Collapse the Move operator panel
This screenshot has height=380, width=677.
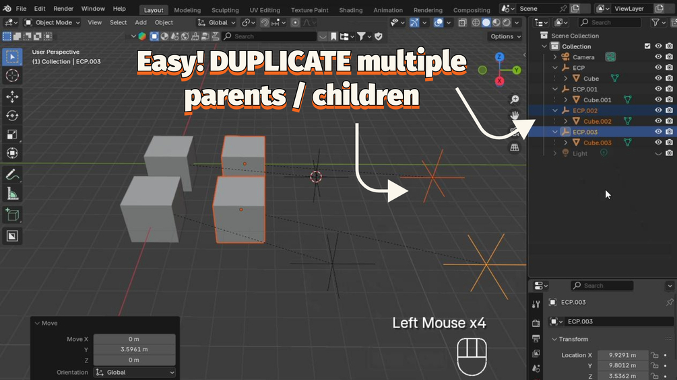37,323
